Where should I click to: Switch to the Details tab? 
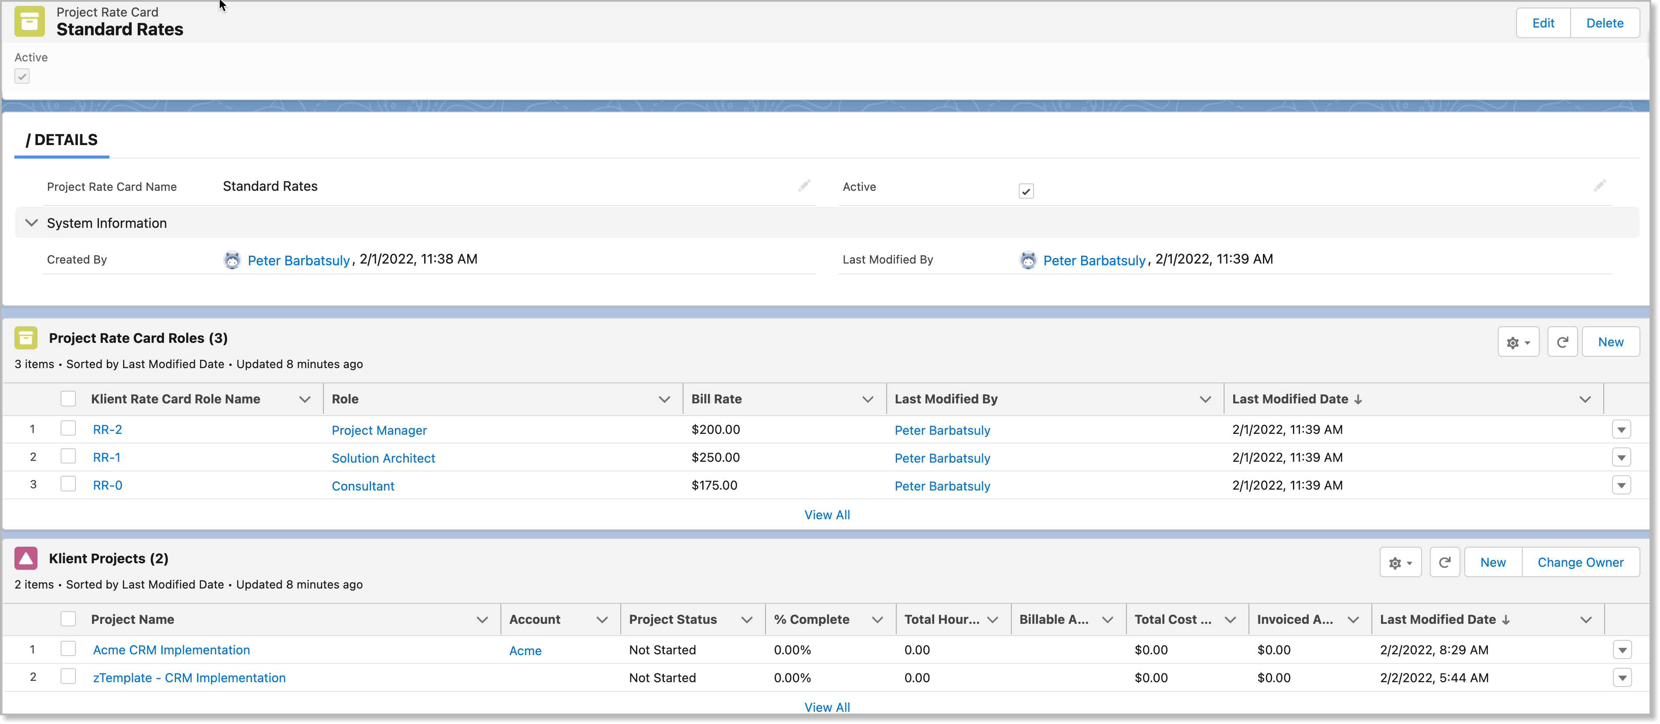click(62, 140)
